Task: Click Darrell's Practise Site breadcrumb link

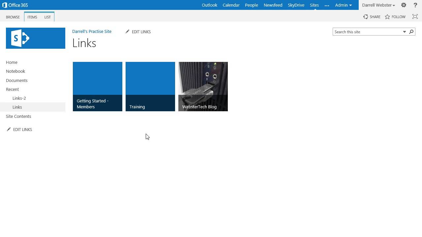Action: click(x=92, y=31)
